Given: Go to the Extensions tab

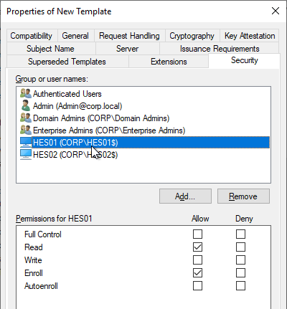Looking at the screenshot, I should point(169,62).
